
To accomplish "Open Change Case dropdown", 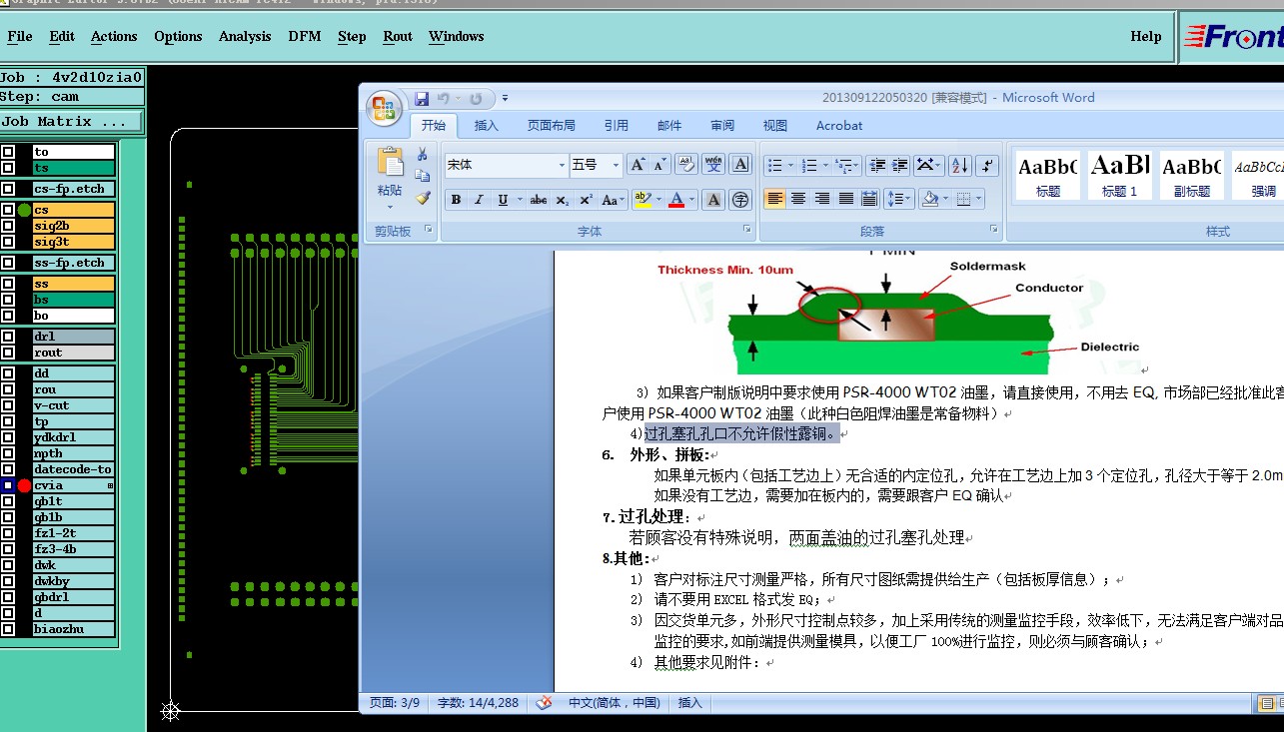I will (612, 200).
